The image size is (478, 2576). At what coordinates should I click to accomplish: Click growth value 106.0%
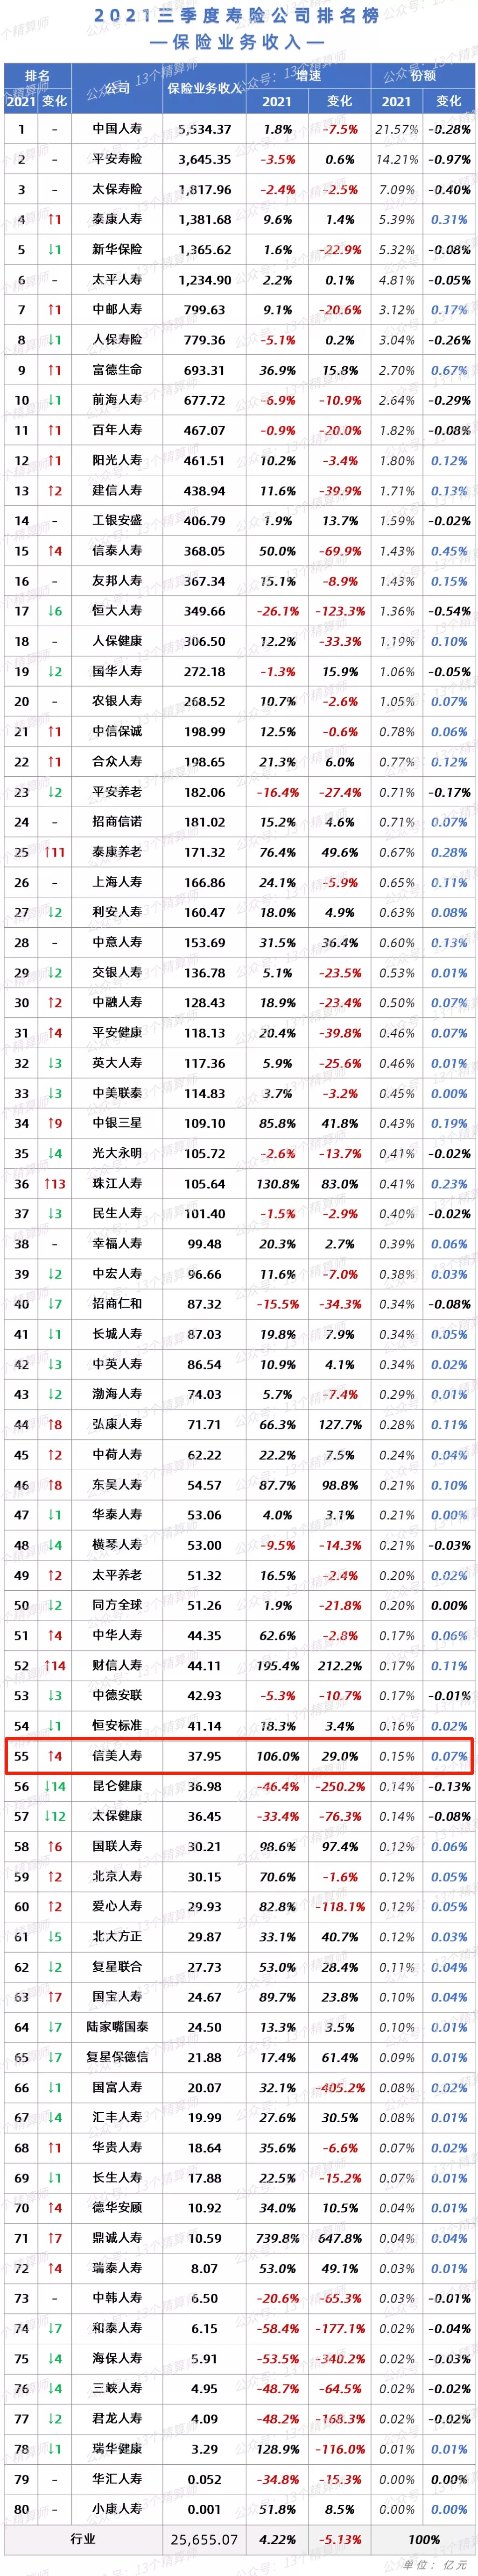(277, 1755)
